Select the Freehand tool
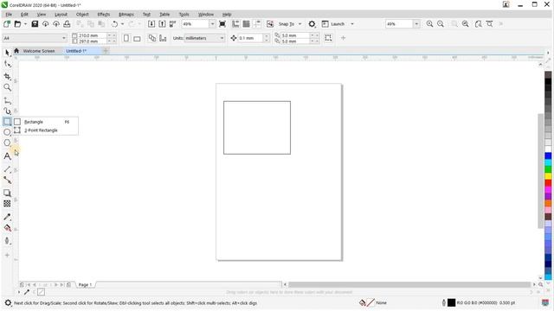 7,101
